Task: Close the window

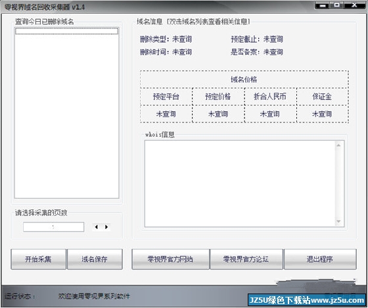Action: coord(354,5)
